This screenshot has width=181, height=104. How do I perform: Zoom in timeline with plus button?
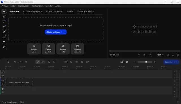pos(155,62)
